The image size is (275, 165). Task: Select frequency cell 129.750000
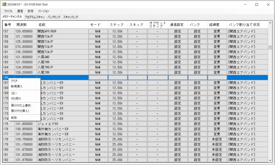(26, 140)
